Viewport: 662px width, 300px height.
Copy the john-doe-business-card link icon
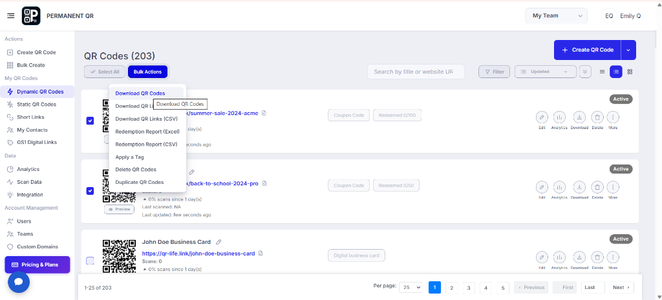coord(261,254)
